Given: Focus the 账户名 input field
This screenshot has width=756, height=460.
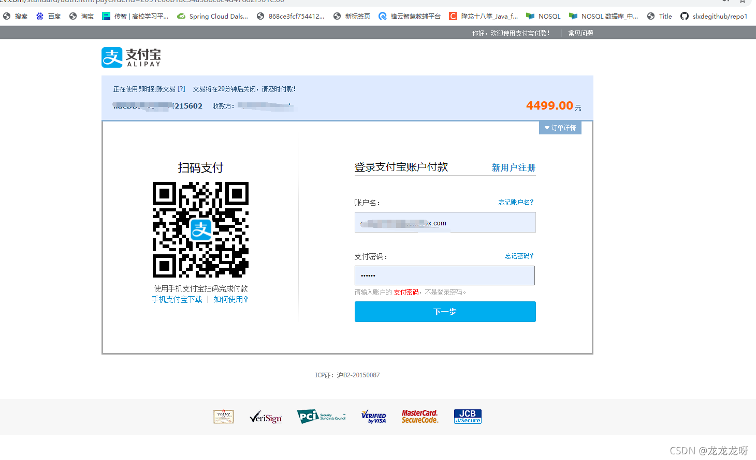Looking at the screenshot, I should coord(445,222).
